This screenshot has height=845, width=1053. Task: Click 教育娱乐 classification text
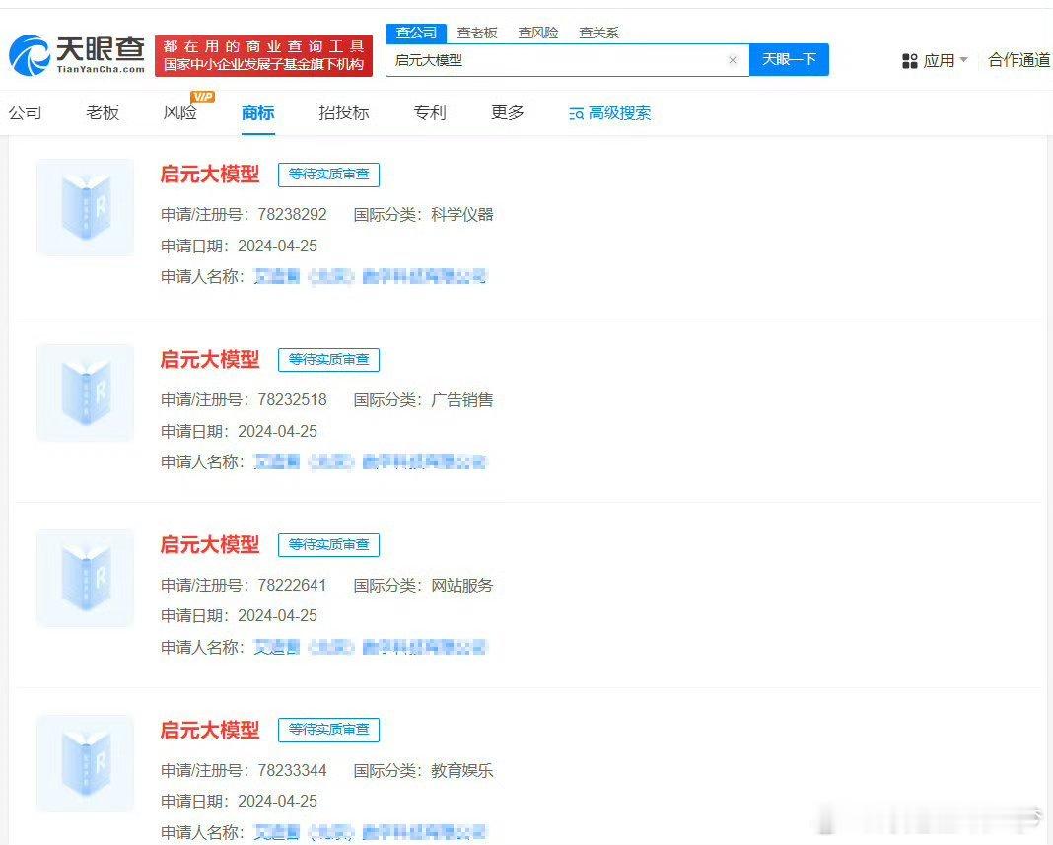tap(462, 771)
